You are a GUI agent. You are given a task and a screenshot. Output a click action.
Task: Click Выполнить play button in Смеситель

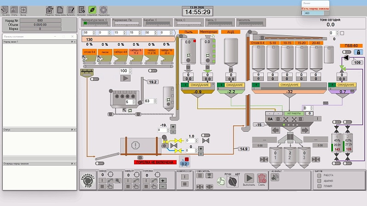coord(249,178)
